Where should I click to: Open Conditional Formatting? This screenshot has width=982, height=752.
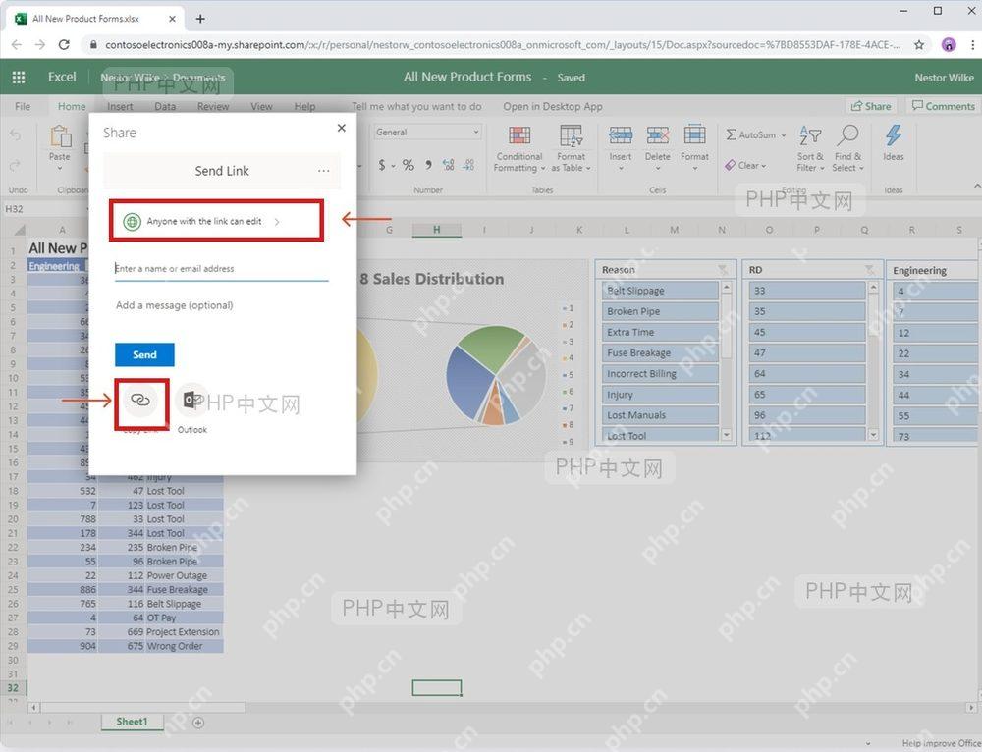coord(519,148)
